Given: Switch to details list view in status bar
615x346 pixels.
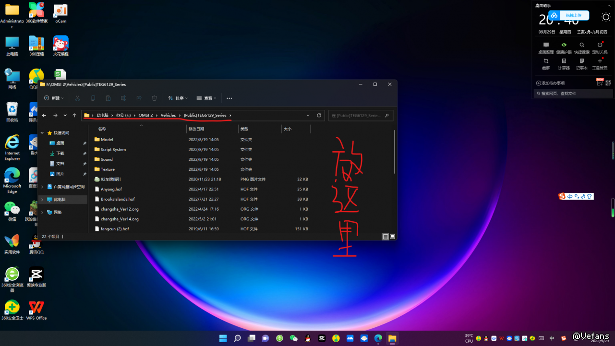Looking at the screenshot, I should tap(385, 237).
